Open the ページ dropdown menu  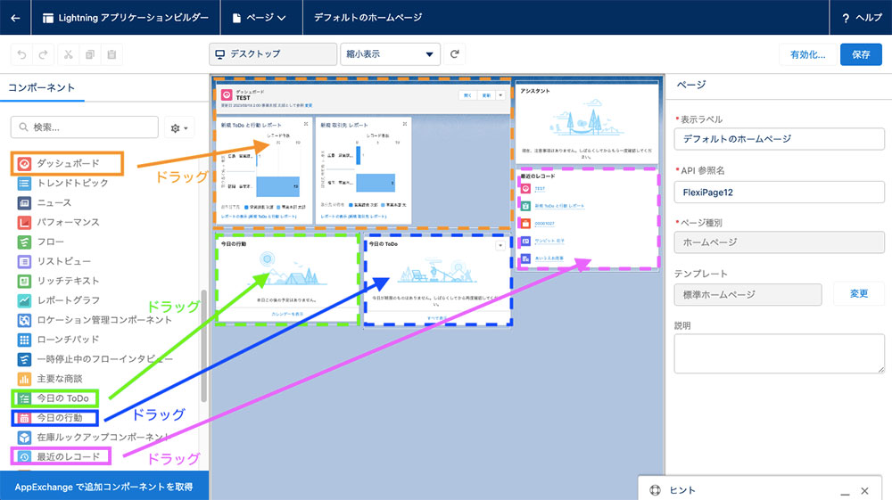coord(259,18)
